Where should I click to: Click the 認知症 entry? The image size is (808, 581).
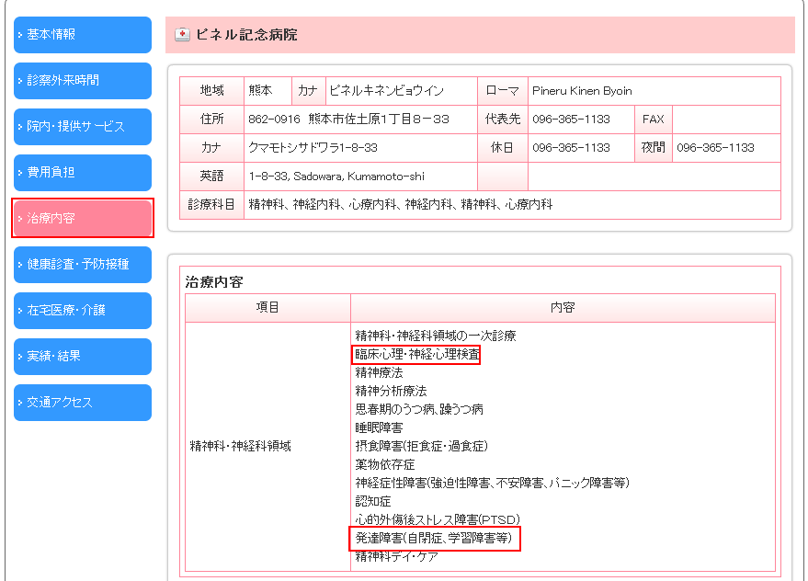pyautogui.click(x=373, y=502)
